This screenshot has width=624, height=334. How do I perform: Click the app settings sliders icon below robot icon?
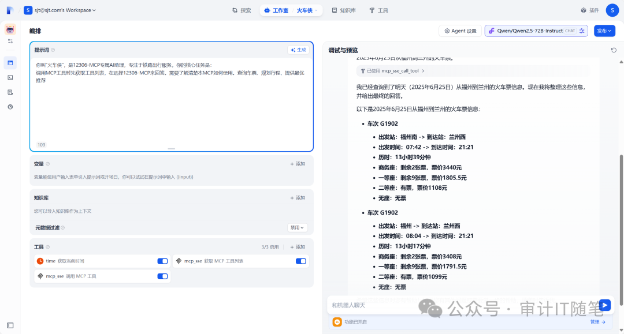pyautogui.click(x=10, y=42)
